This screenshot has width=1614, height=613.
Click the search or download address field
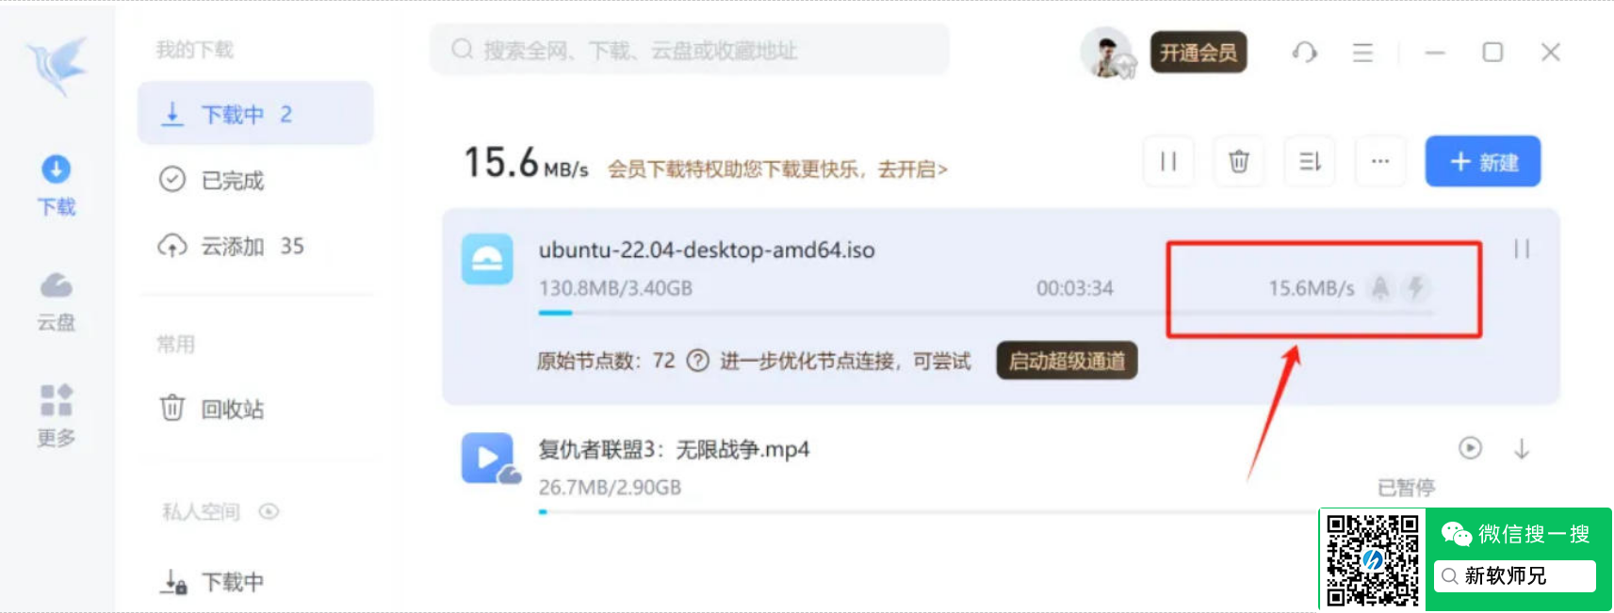690,50
